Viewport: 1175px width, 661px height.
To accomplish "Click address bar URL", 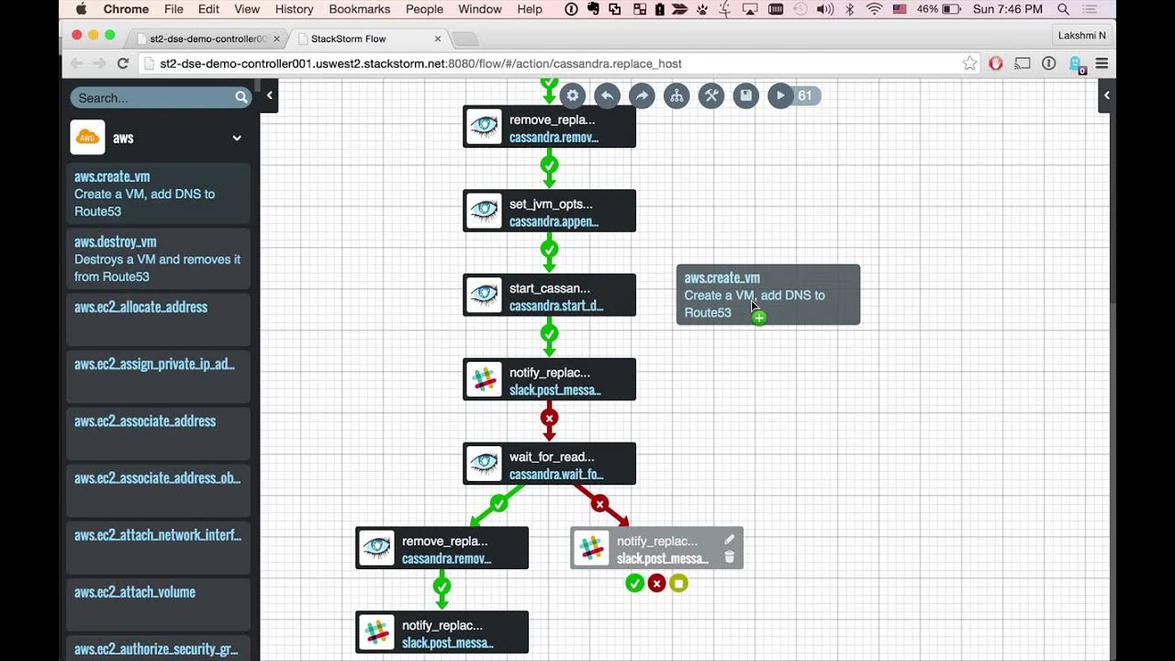I will coord(420,63).
